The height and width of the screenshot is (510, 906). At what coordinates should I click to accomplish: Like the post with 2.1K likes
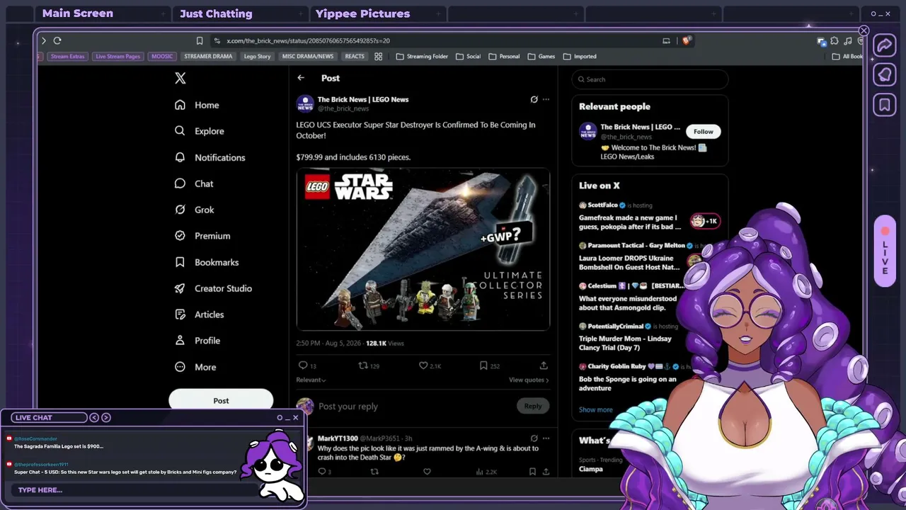(423, 365)
